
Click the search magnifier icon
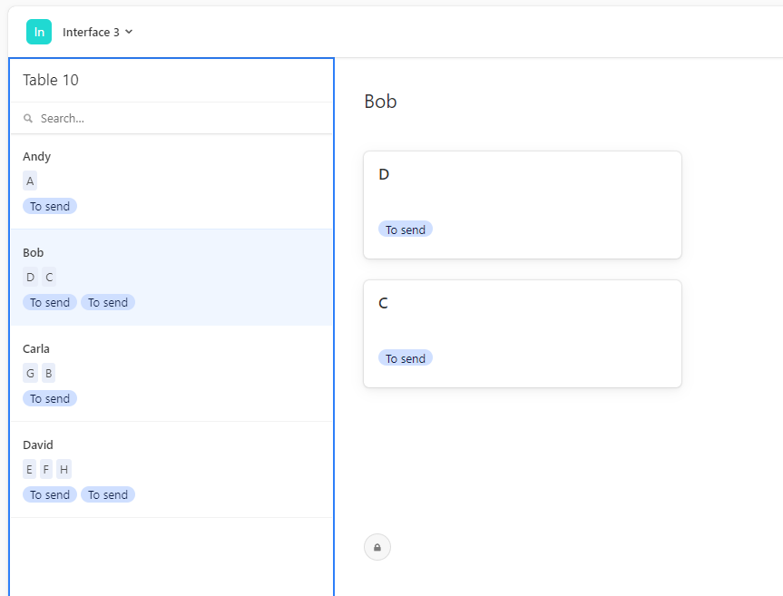(x=28, y=118)
